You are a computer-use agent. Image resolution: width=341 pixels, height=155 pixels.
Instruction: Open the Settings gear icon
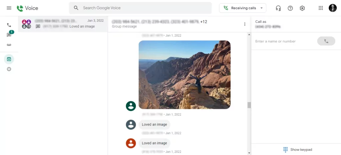click(302, 8)
